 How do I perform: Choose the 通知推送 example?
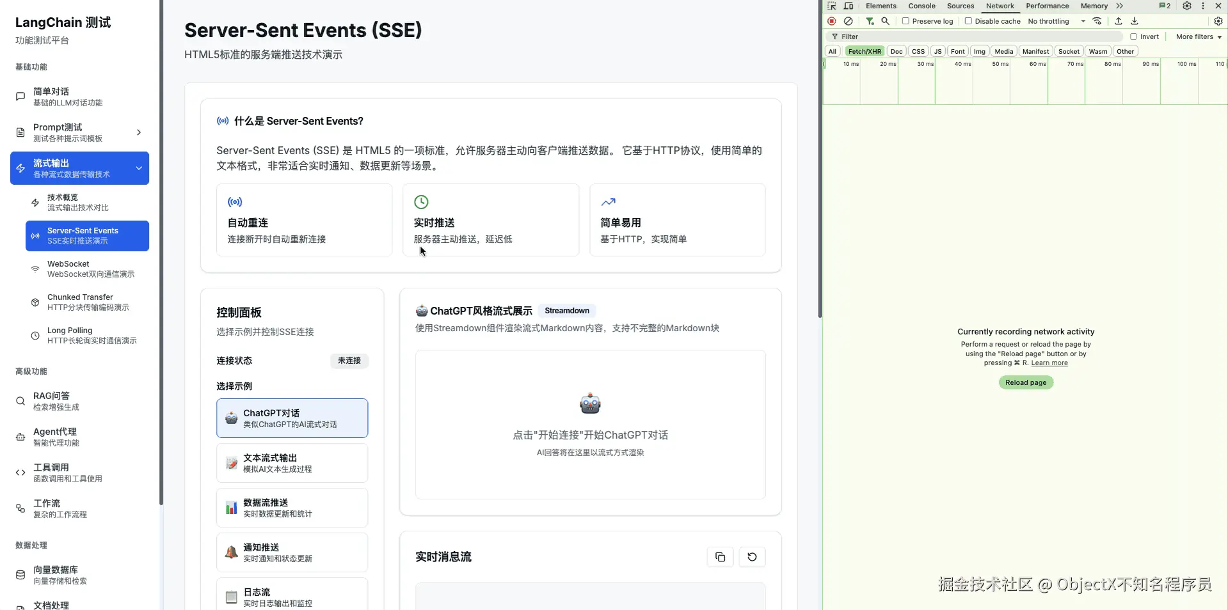(x=292, y=552)
